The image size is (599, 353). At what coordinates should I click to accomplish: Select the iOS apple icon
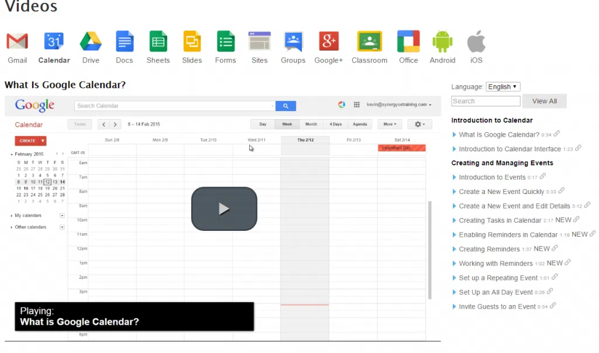(476, 41)
